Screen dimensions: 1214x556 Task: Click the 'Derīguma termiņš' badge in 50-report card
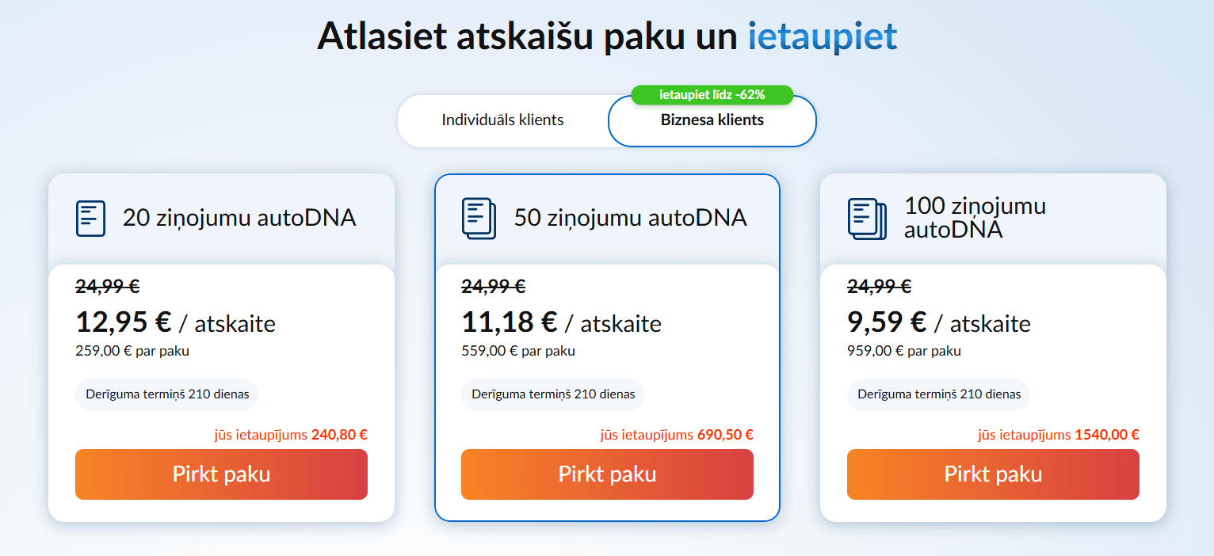click(x=553, y=394)
